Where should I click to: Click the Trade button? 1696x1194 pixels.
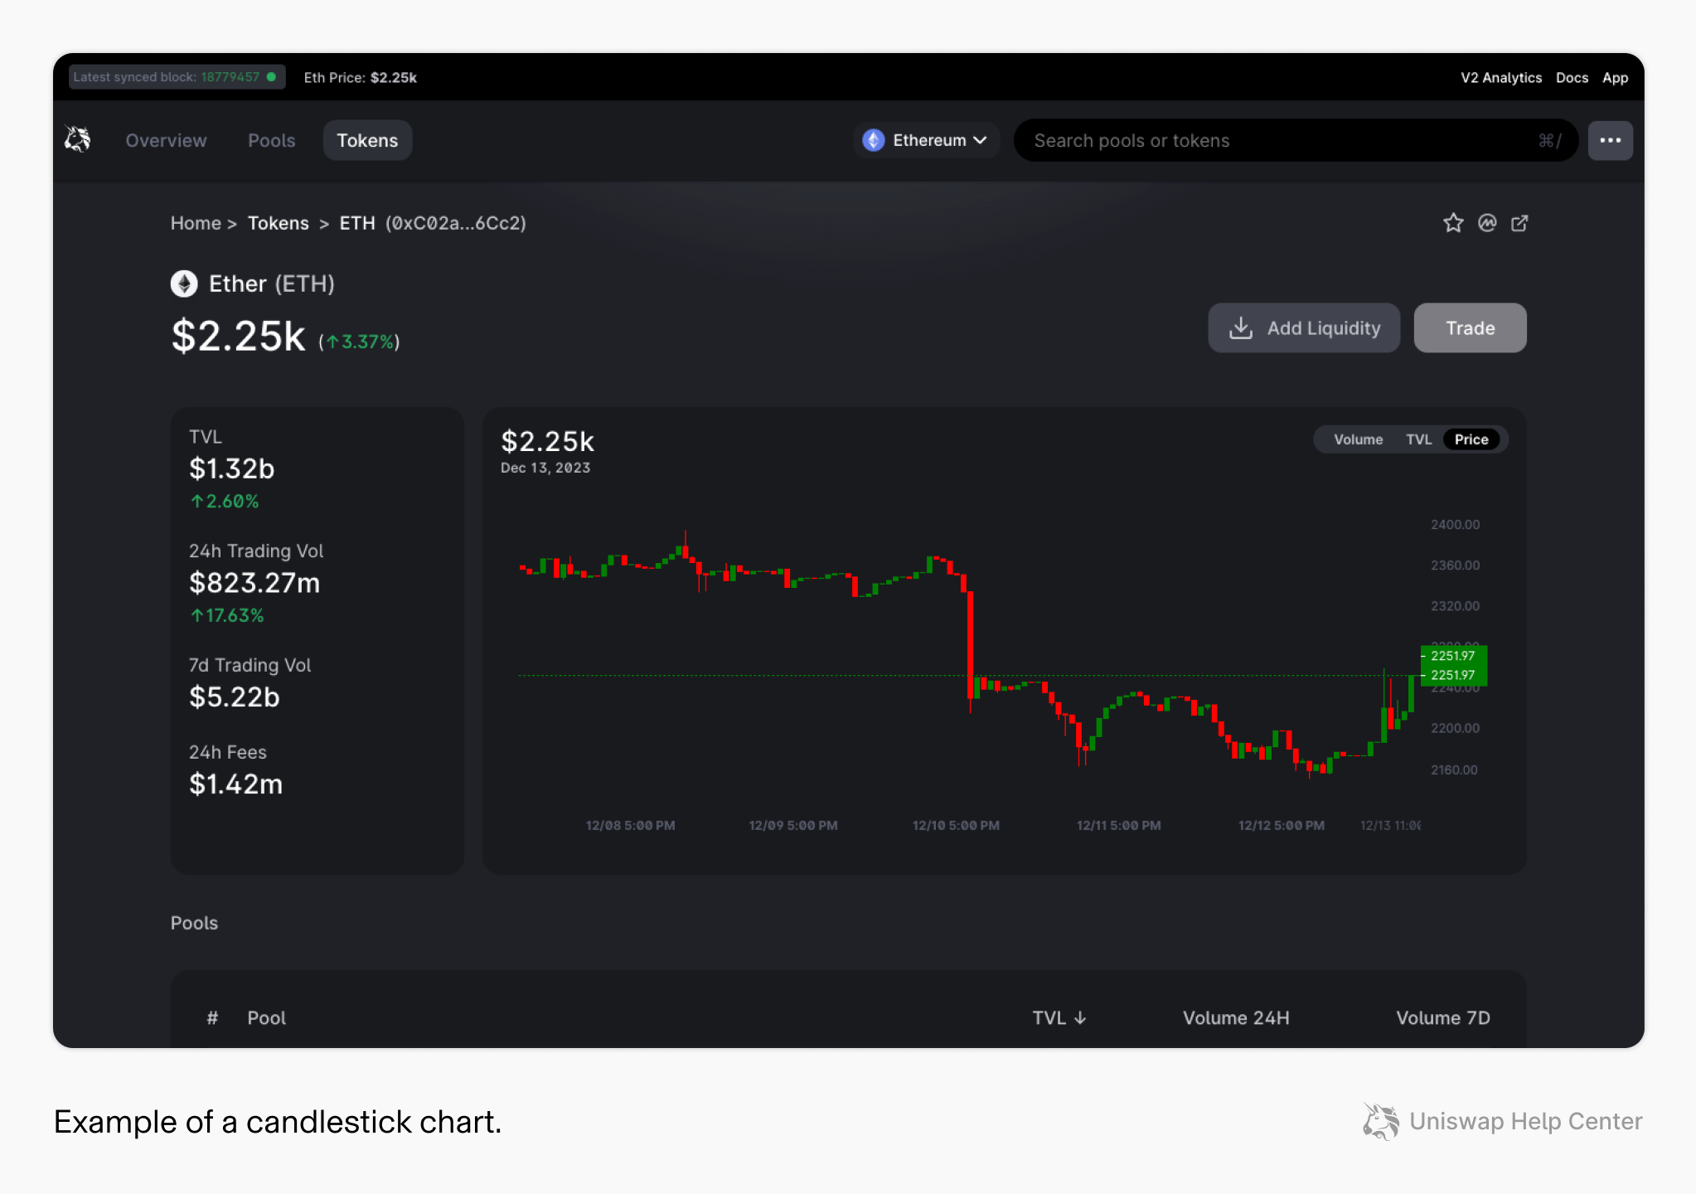tap(1470, 328)
